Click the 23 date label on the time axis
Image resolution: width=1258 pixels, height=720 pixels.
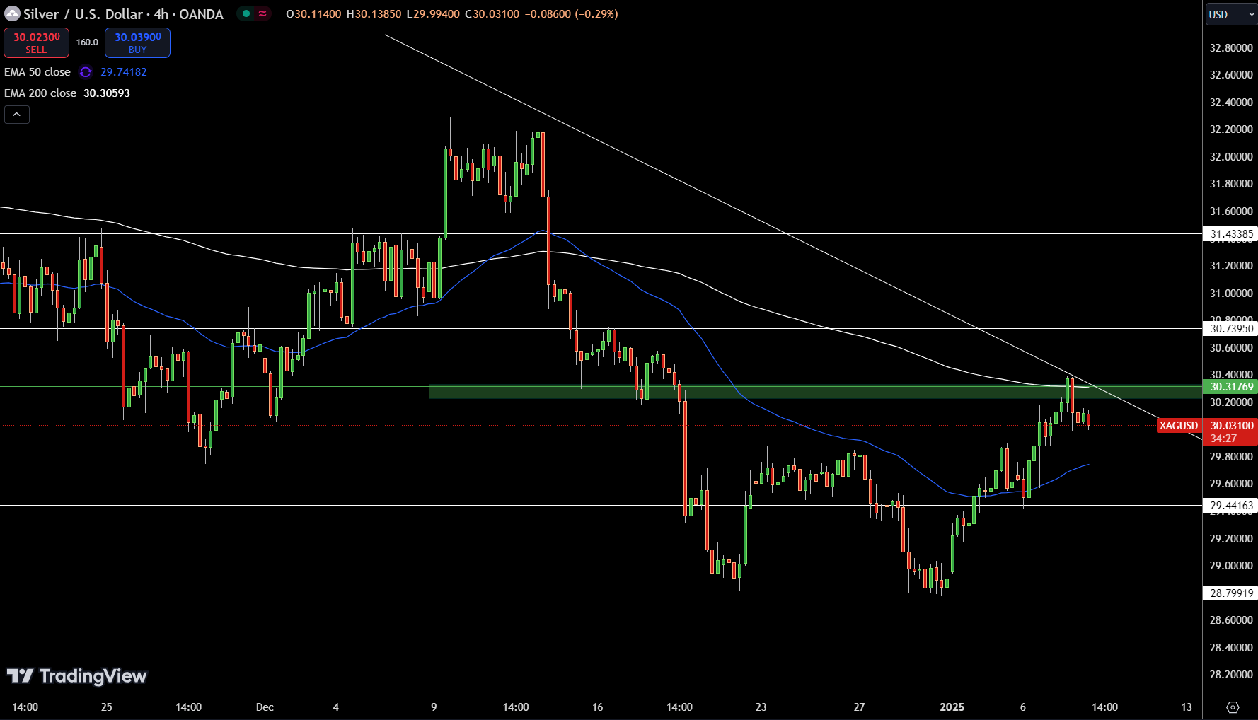(x=761, y=707)
